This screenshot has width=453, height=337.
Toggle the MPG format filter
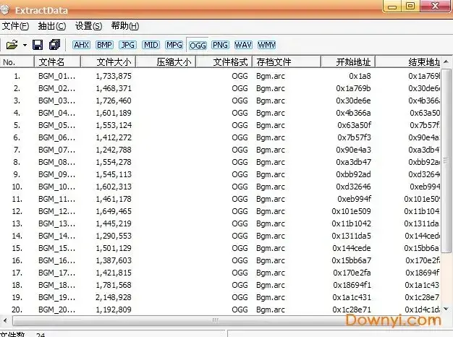point(174,45)
